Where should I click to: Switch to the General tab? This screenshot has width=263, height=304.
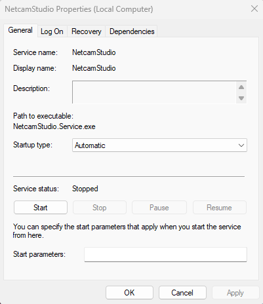tap(20, 30)
